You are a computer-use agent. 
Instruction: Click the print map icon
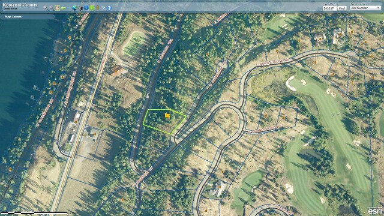(80, 8)
